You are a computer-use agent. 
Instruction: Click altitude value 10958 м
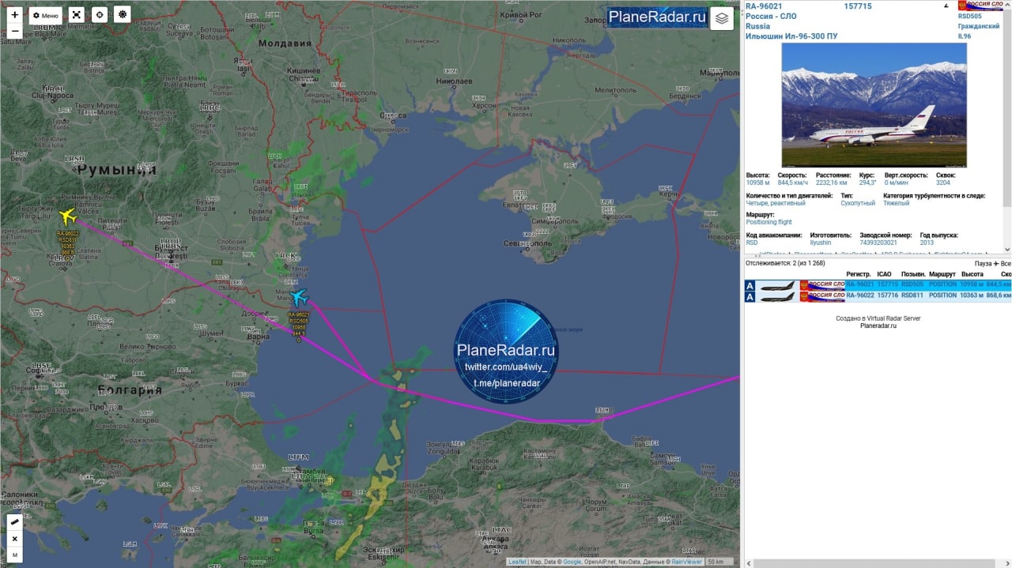click(757, 182)
